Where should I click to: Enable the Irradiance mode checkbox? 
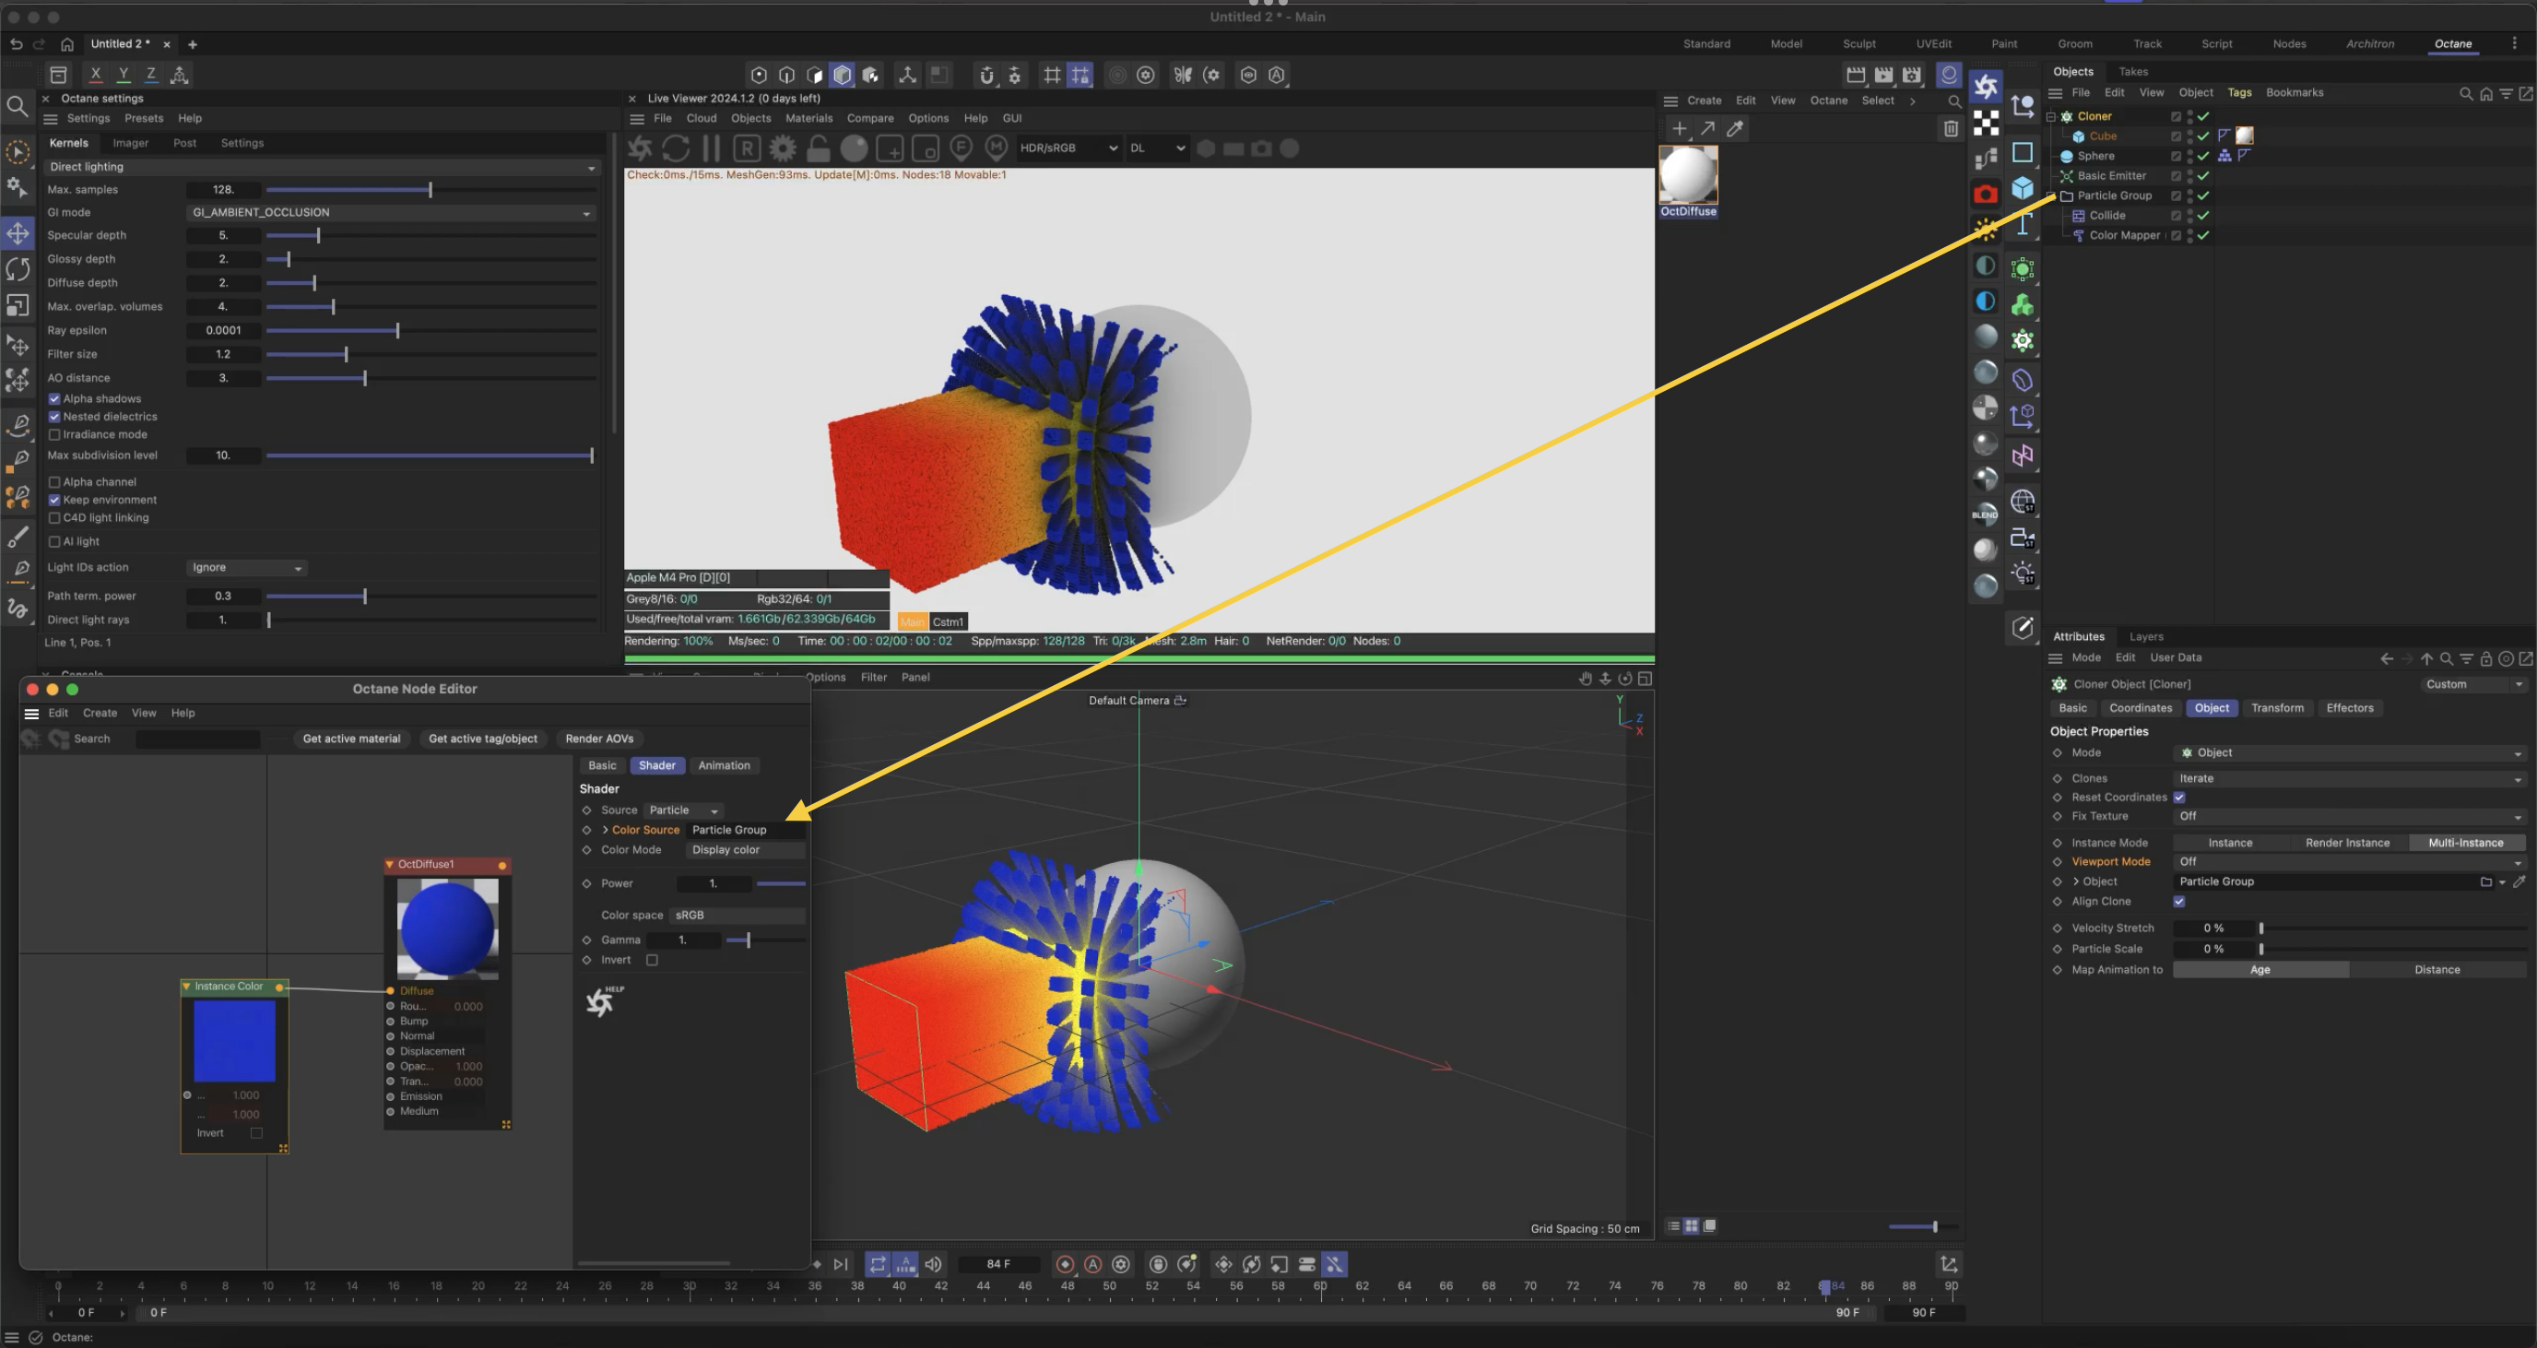click(x=55, y=434)
